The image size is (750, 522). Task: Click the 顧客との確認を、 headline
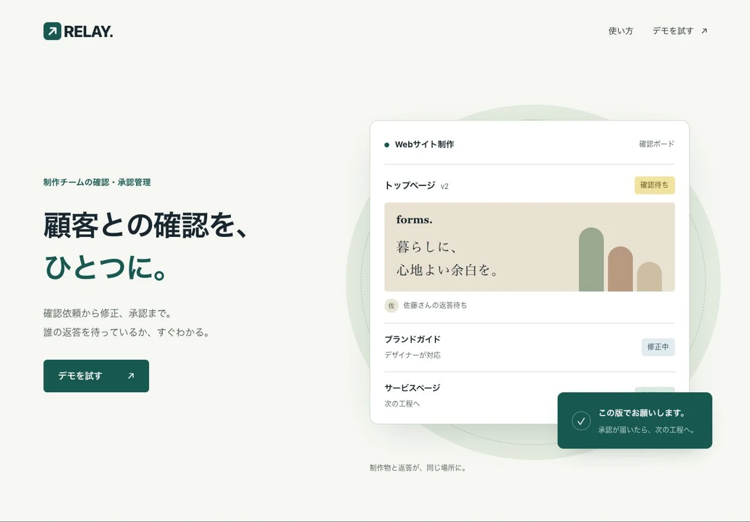pos(147,225)
